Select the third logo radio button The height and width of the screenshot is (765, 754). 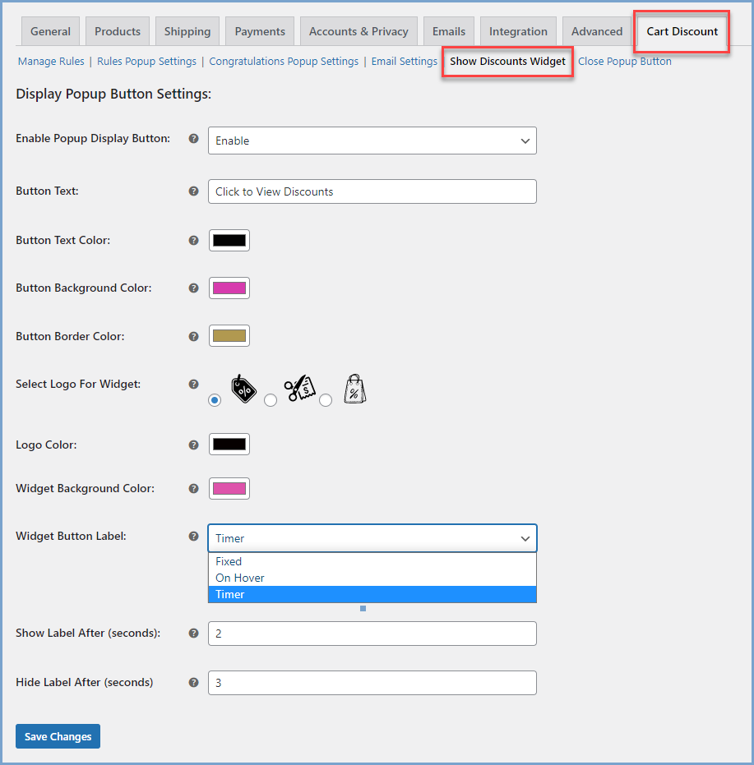pyautogui.click(x=326, y=400)
